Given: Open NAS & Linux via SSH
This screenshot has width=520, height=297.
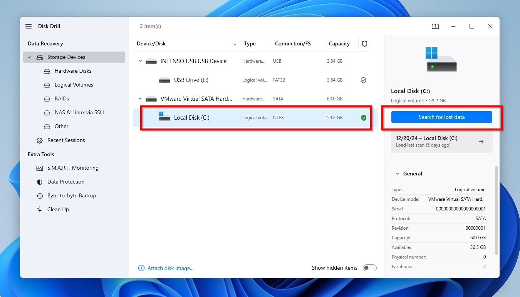Looking at the screenshot, I should coord(79,113).
